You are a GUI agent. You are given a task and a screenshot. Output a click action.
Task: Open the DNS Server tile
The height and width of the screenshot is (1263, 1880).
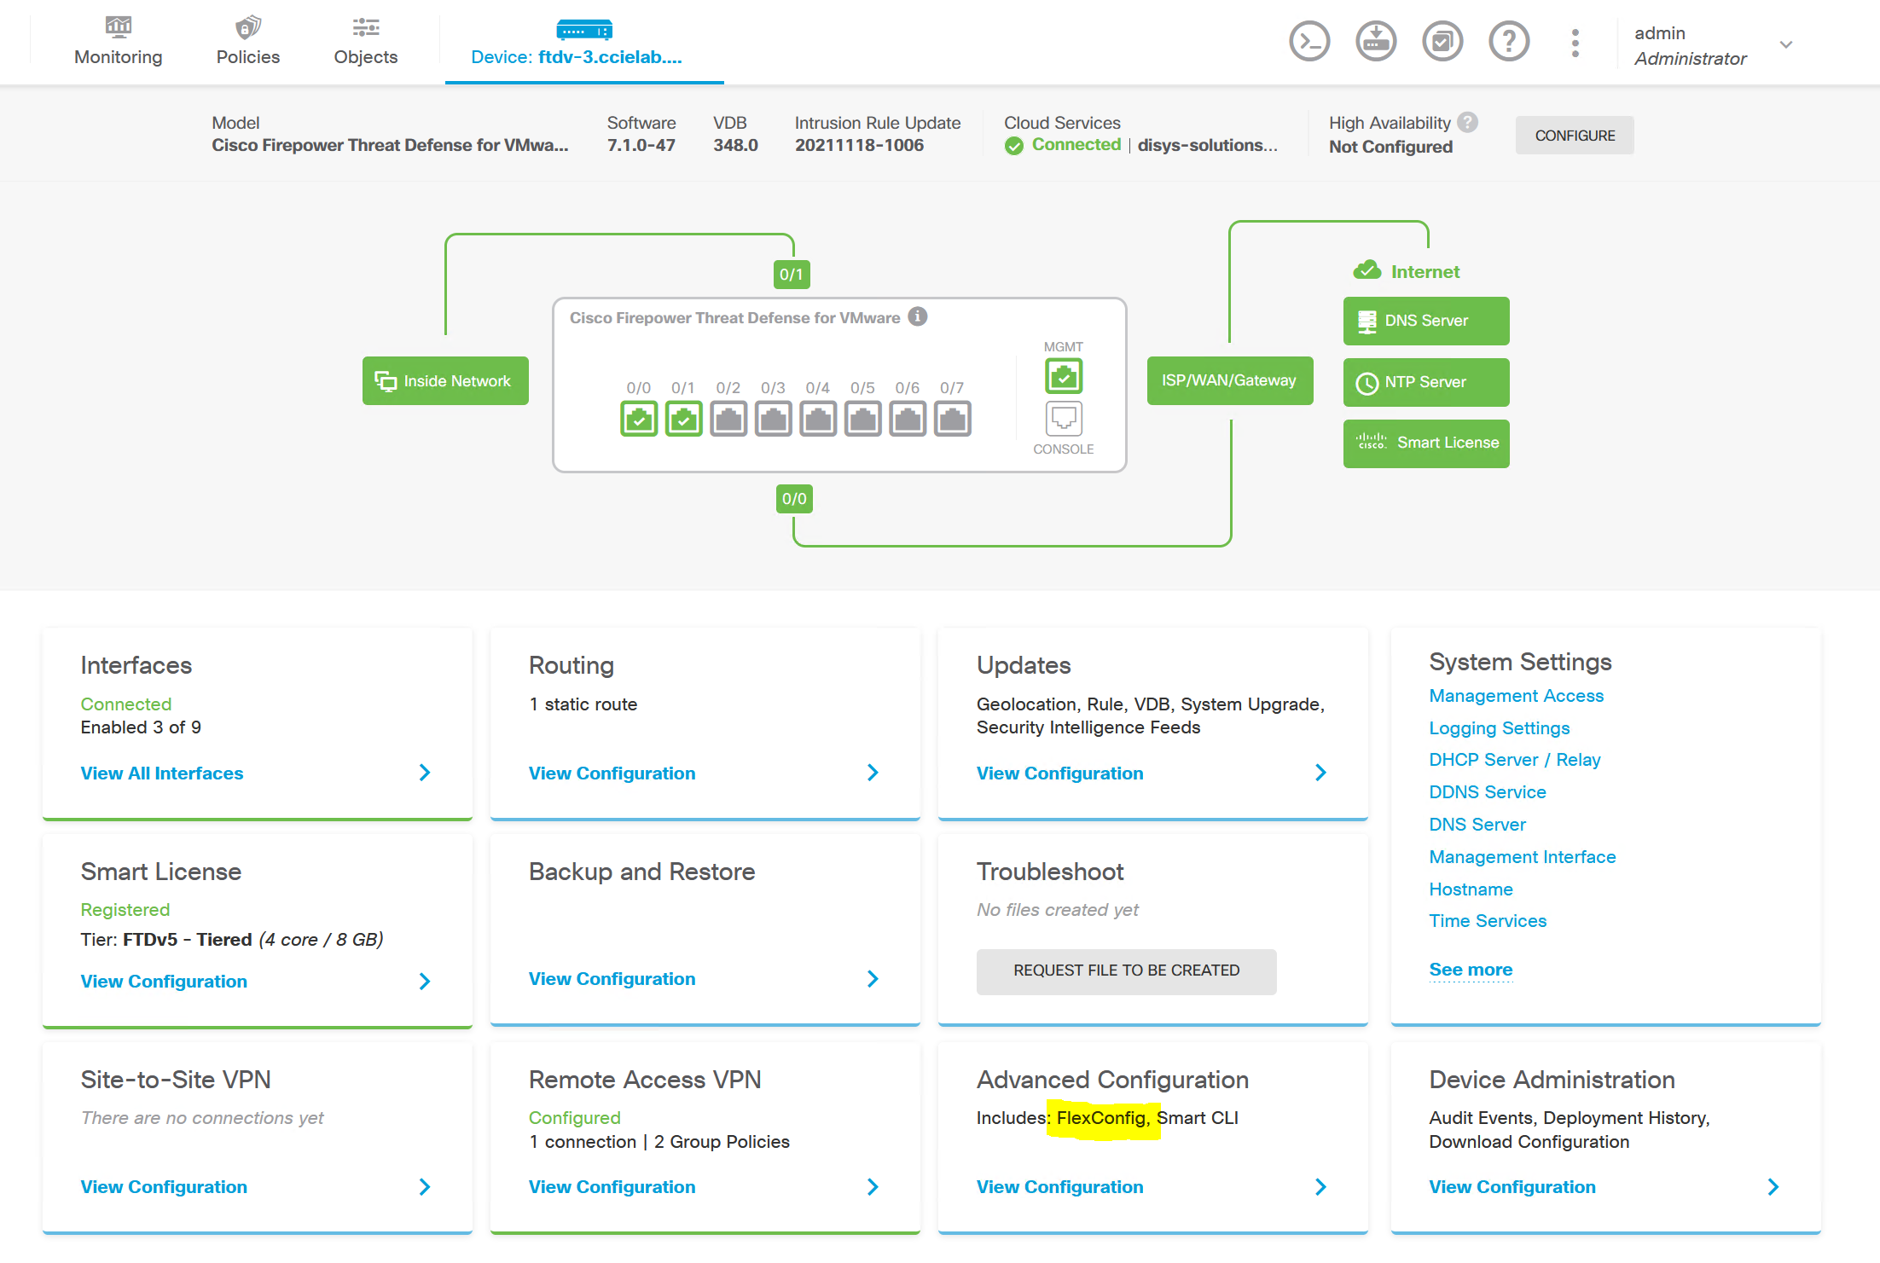click(x=1425, y=321)
